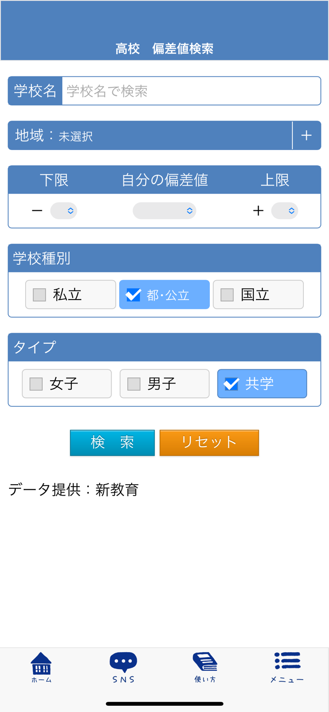This screenshot has width=329, height=712.
Task: Tap the plus sign beside 上限
Action: (x=258, y=210)
